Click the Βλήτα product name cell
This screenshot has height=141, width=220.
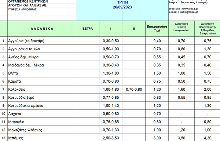(42, 73)
